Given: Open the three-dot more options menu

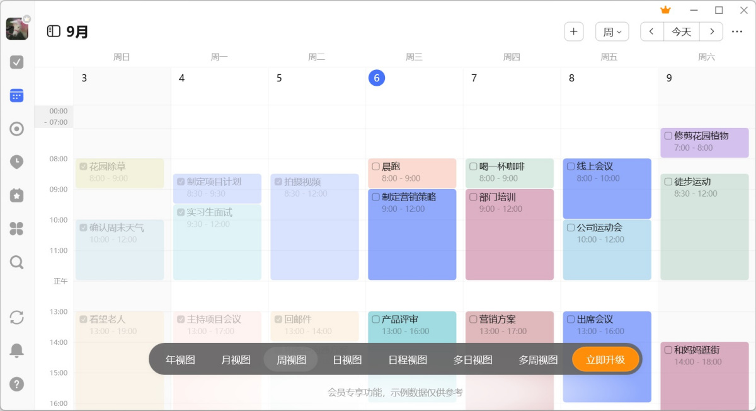Looking at the screenshot, I should tap(736, 32).
